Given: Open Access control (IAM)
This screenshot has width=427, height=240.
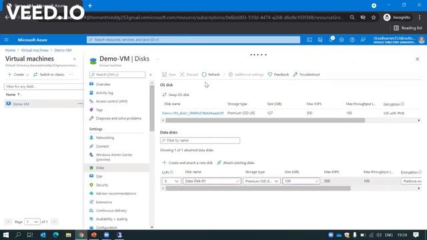Looking at the screenshot, I should [111, 101].
